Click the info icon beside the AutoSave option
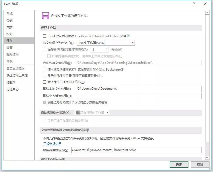 point(129,36)
